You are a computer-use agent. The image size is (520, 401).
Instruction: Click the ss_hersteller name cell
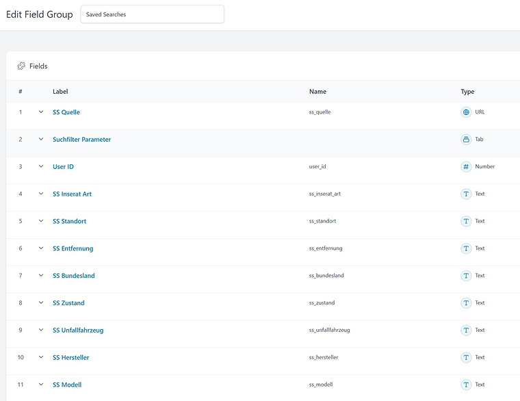pos(324,357)
